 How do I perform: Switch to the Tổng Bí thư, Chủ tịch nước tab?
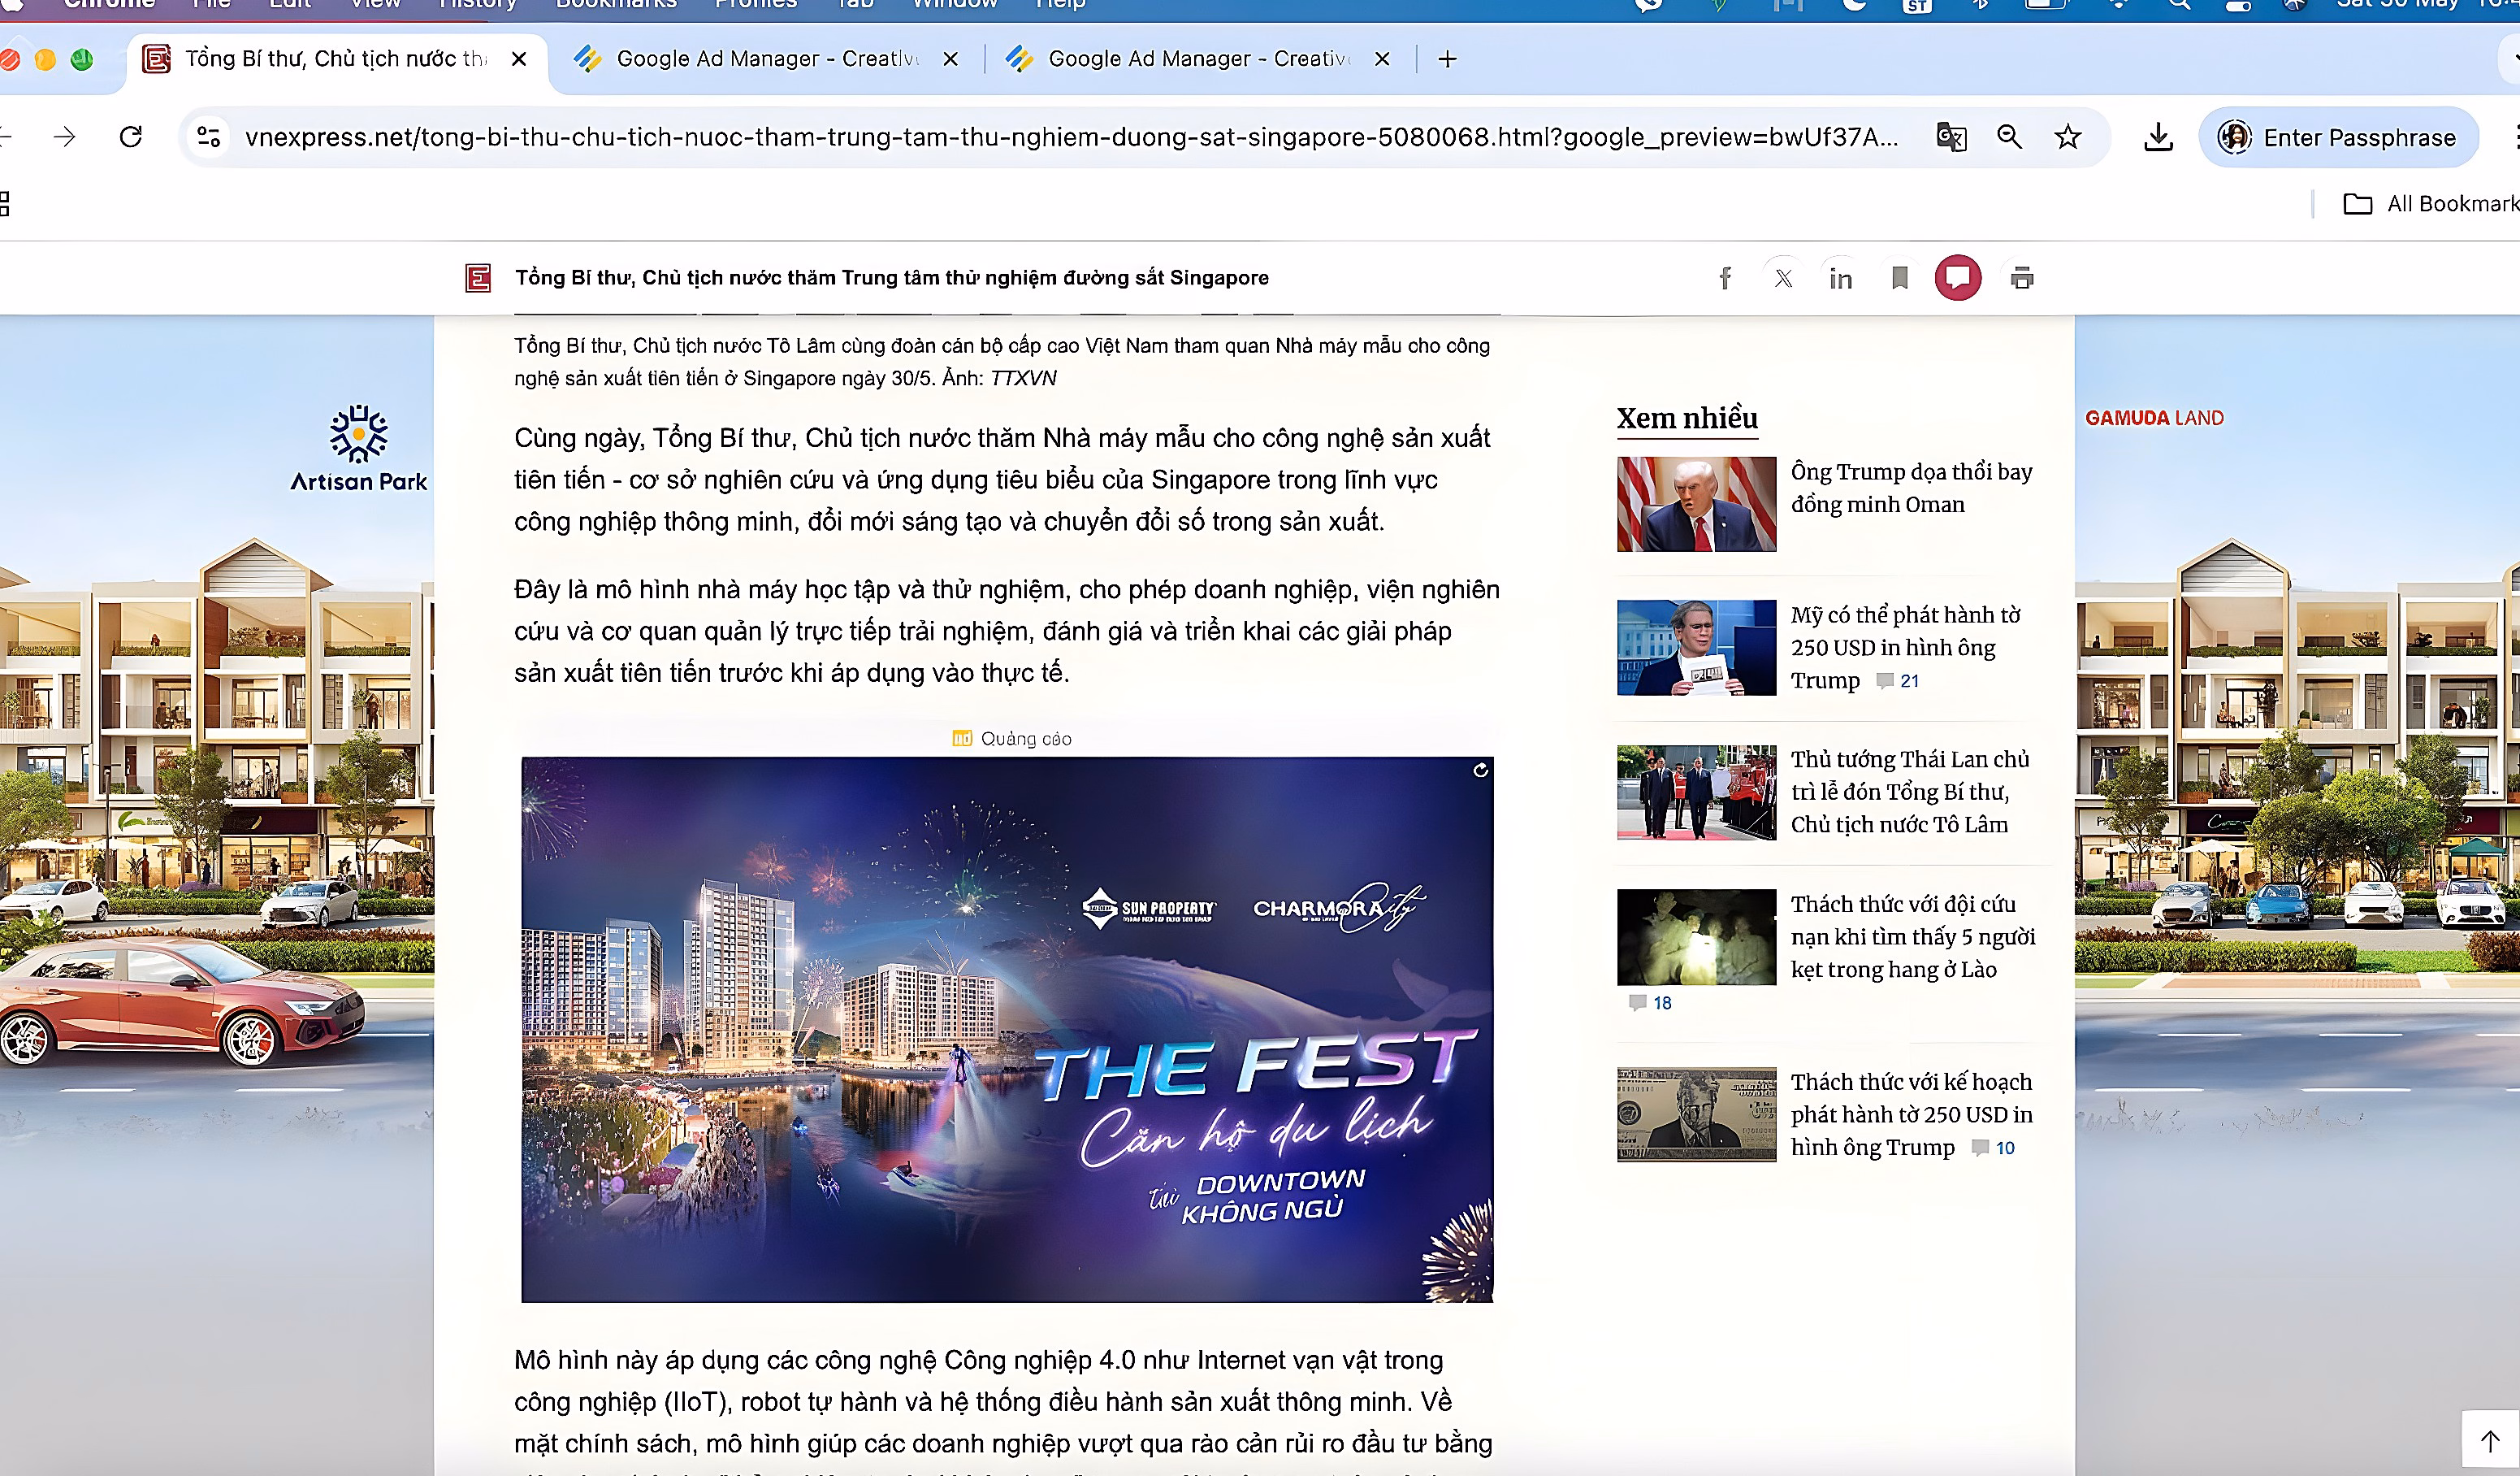pos(336,59)
